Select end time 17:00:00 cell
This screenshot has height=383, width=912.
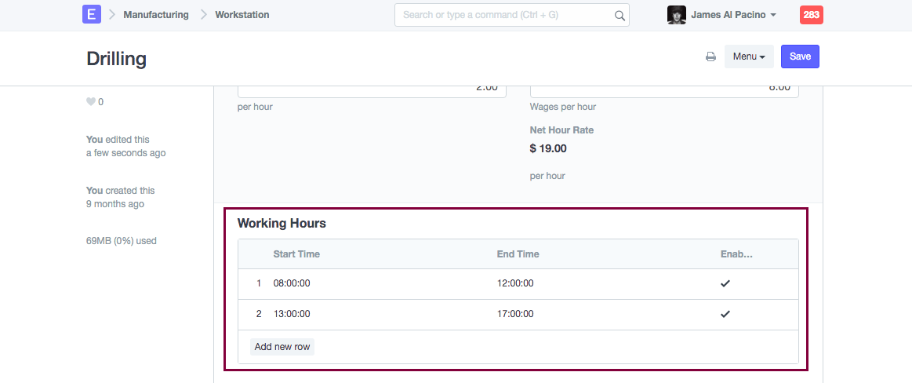coord(515,314)
